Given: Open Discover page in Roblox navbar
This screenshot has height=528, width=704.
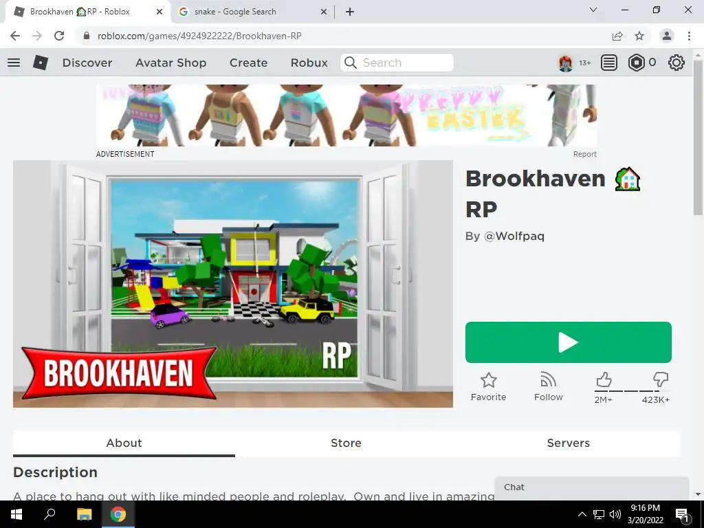Looking at the screenshot, I should [x=87, y=63].
